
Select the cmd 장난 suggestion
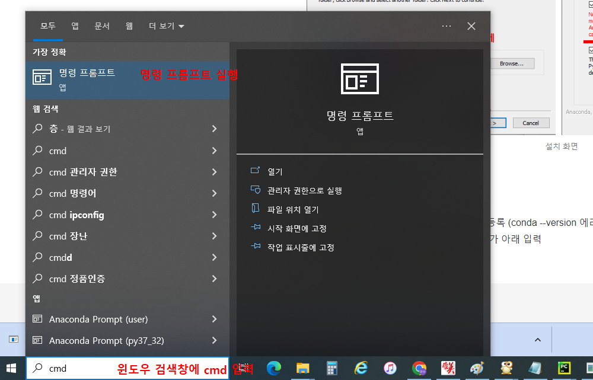[68, 236]
